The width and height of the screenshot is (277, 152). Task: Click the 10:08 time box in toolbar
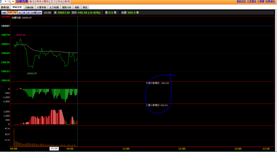click(x=47, y=13)
